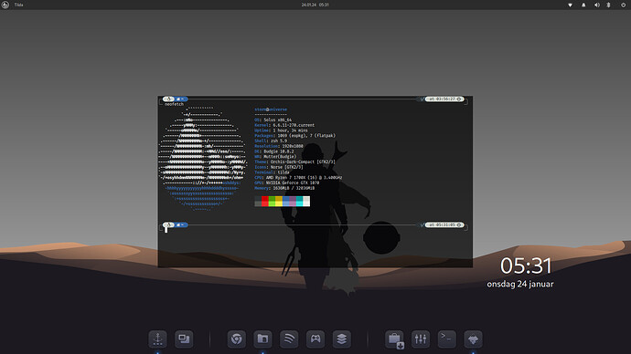The width and height of the screenshot is (631, 354).
Task: Open the calendar from the top panel clock
Action: click(x=315, y=5)
